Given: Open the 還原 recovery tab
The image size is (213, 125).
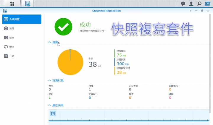Looking at the screenshot, I should 22,47.
